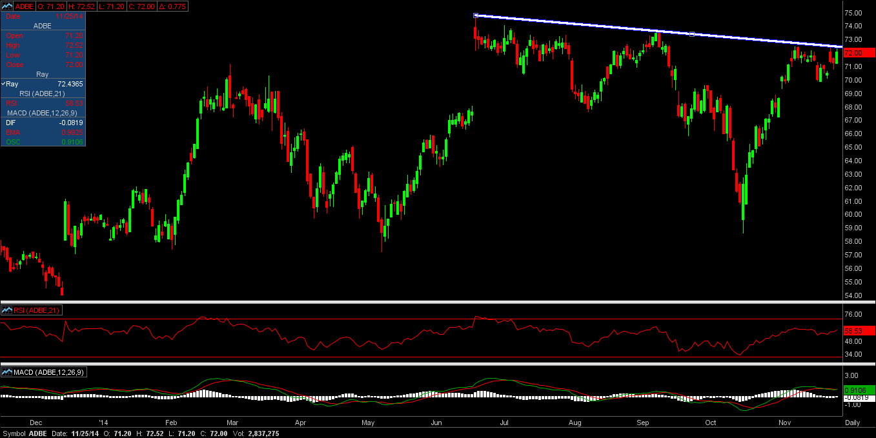Click the 'Nov' month label on time axis
Screen dimensions: 876x438
coord(785,423)
